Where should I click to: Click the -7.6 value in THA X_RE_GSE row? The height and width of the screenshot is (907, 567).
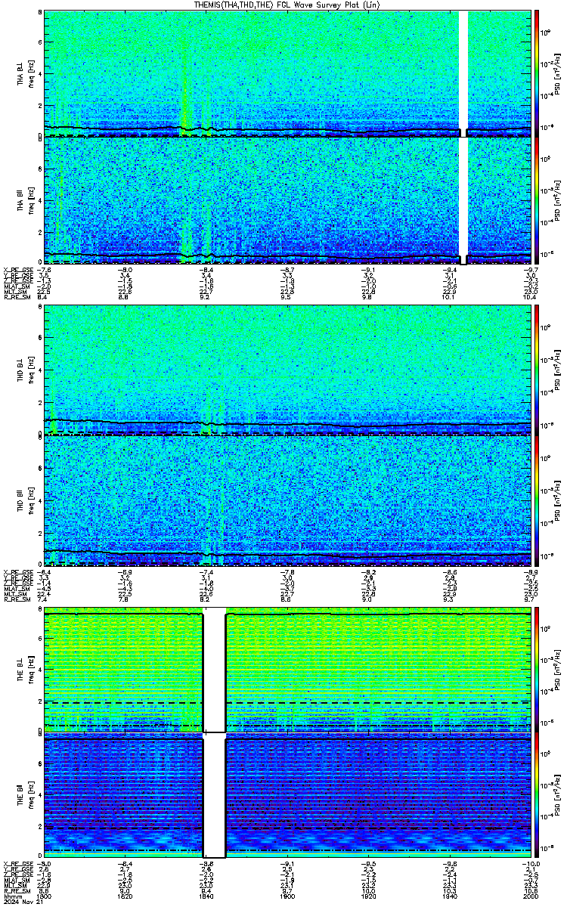45,269
